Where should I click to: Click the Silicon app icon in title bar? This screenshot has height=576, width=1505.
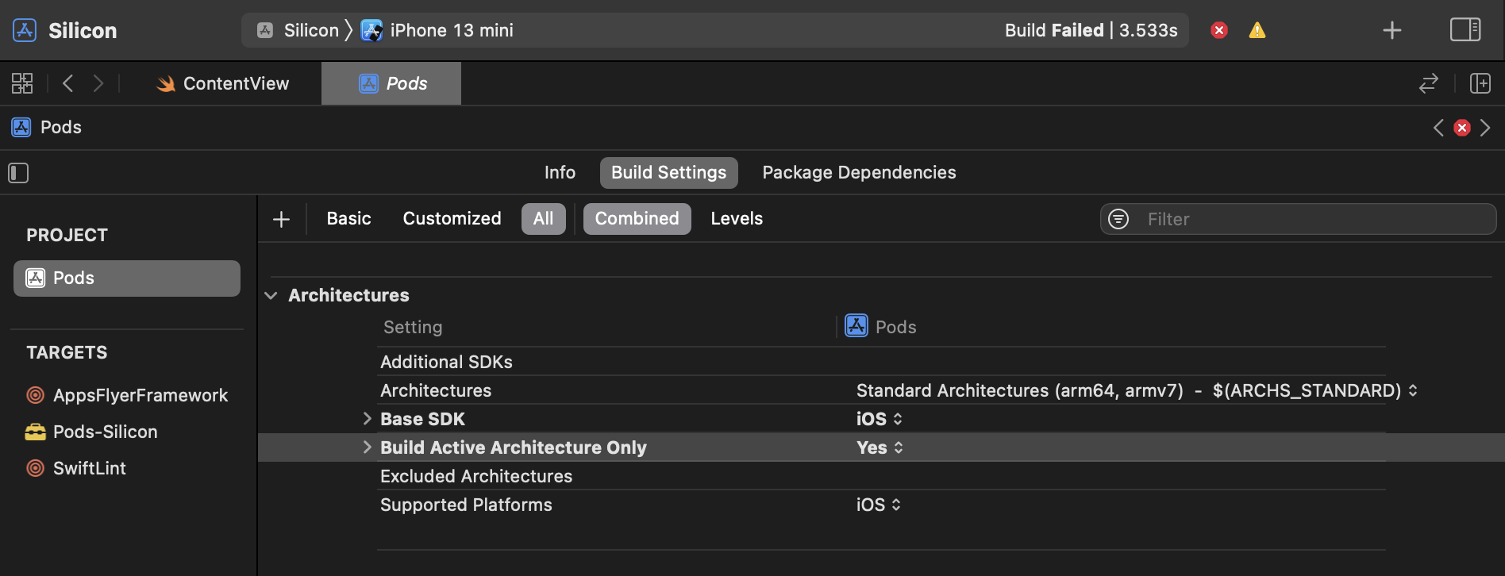click(x=25, y=30)
